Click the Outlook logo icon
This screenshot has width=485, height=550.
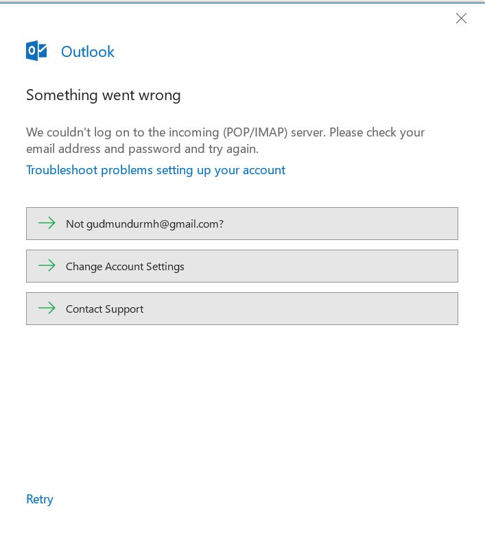click(x=36, y=51)
